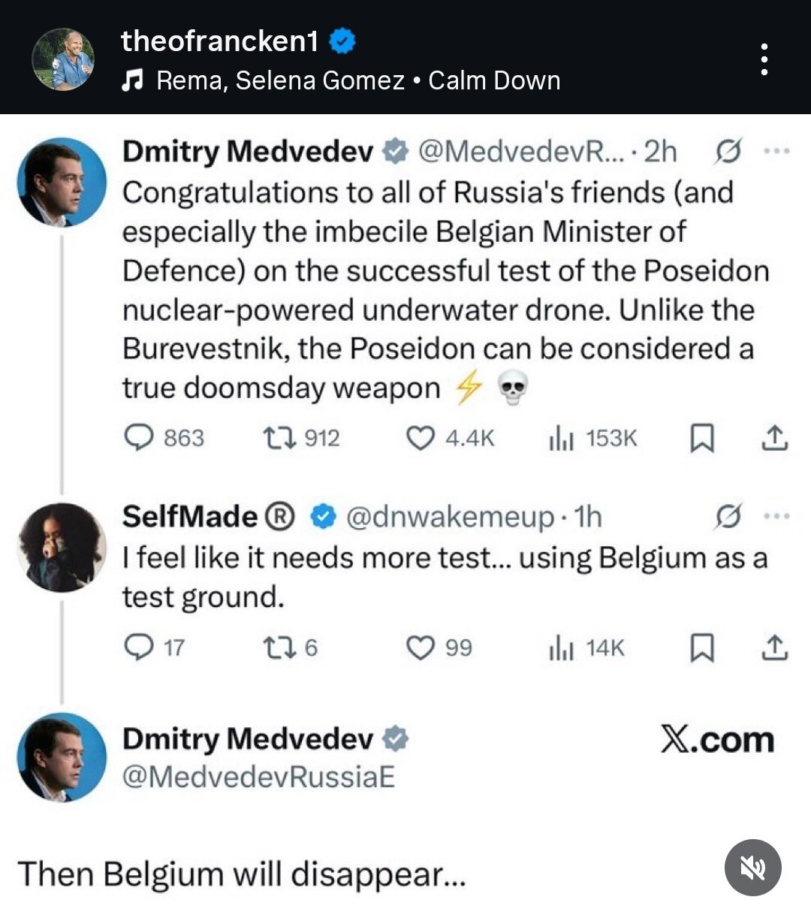This screenshot has width=811, height=912.
Task: Retweet SelfMade's Belgium test ground tweet
Action: pyautogui.click(x=279, y=647)
